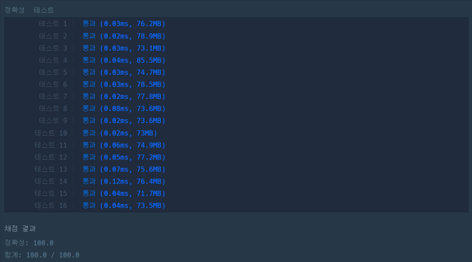This screenshot has height=262, width=472.
Task: Click the 테스트 14 result showing 0.12ms
Action: (x=124, y=181)
